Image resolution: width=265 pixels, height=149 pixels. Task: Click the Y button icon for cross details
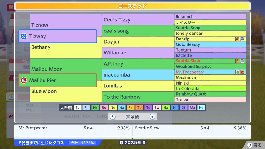(122, 143)
